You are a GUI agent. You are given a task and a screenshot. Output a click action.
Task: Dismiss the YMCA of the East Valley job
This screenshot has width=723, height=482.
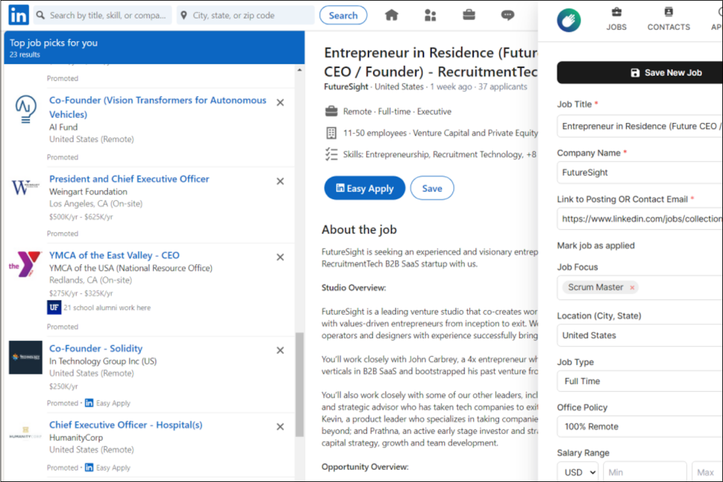coord(280,257)
